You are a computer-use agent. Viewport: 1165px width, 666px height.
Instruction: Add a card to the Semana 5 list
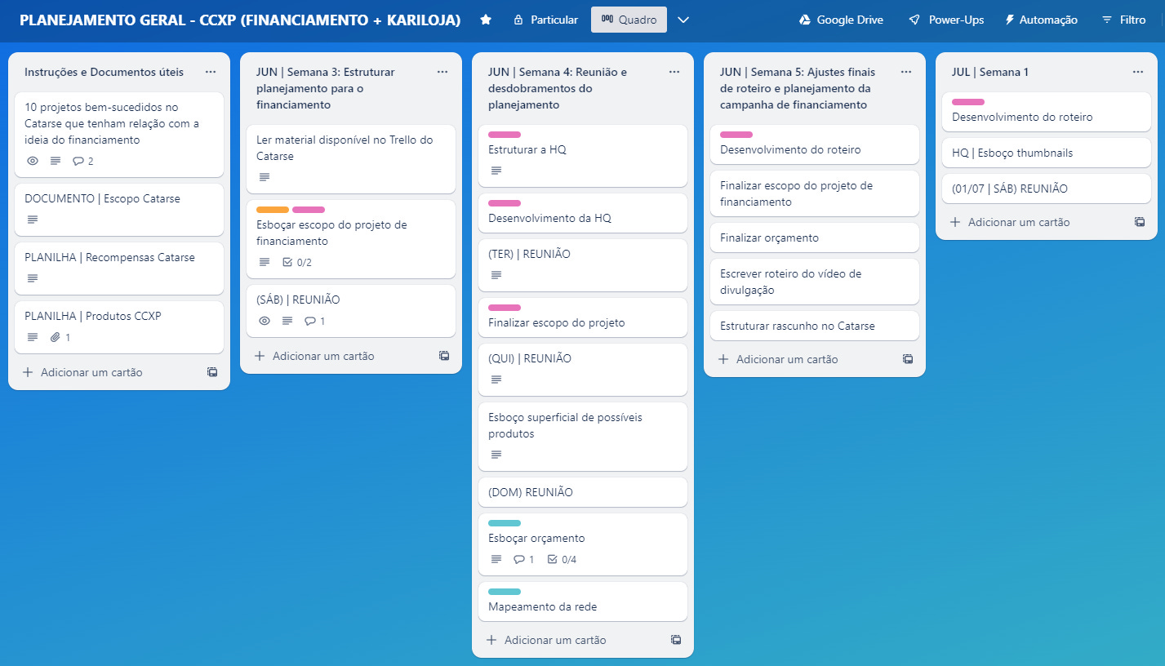[x=802, y=359]
